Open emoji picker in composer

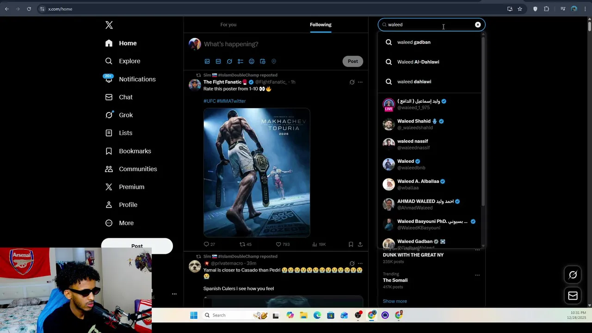[252, 61]
